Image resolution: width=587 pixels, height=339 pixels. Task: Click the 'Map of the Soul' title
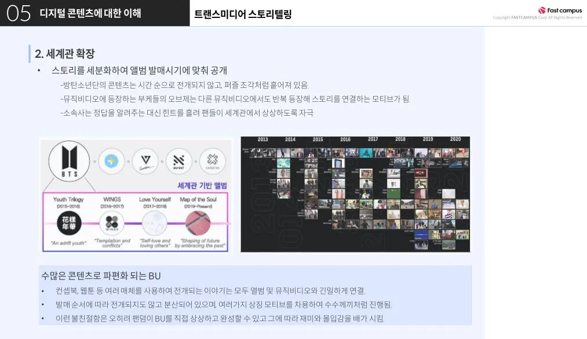pyautogui.click(x=198, y=200)
